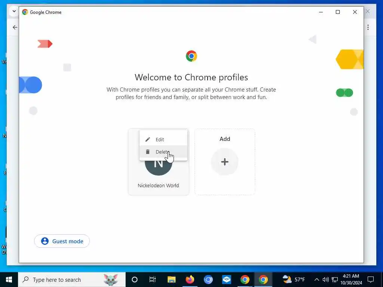Click the Nickelodeon World profile name
This screenshot has width=383, height=287.
158,185
